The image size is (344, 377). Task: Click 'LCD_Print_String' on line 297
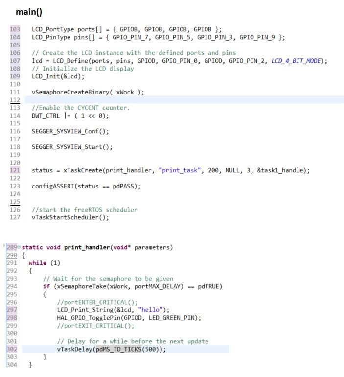point(85,310)
